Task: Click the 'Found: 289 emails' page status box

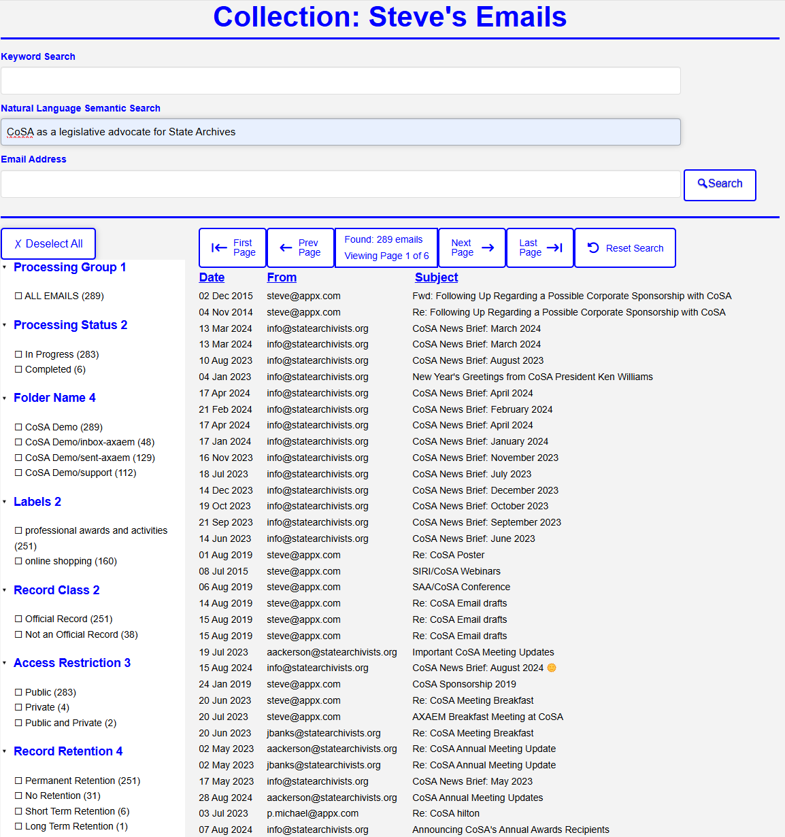Action: 386,247
